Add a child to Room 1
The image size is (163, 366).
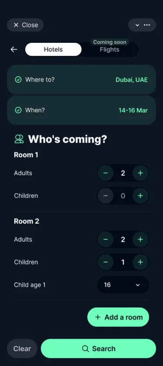coord(140,196)
